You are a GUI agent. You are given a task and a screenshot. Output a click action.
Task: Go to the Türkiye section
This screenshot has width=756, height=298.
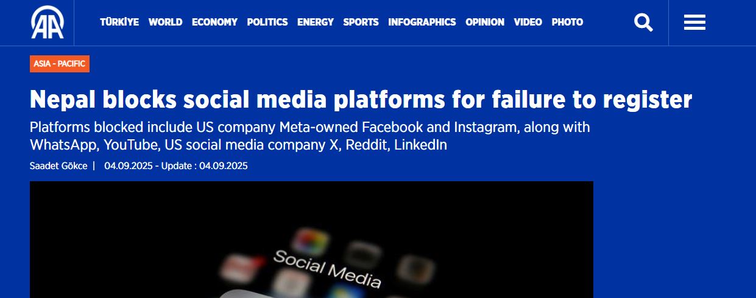point(119,22)
